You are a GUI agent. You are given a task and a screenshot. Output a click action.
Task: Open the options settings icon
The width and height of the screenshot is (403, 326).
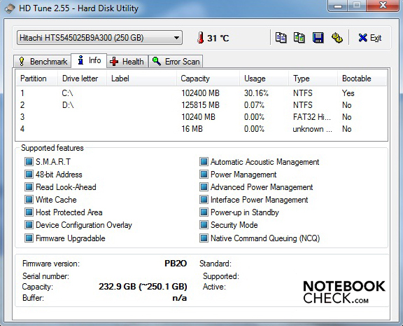pyautogui.click(x=337, y=38)
